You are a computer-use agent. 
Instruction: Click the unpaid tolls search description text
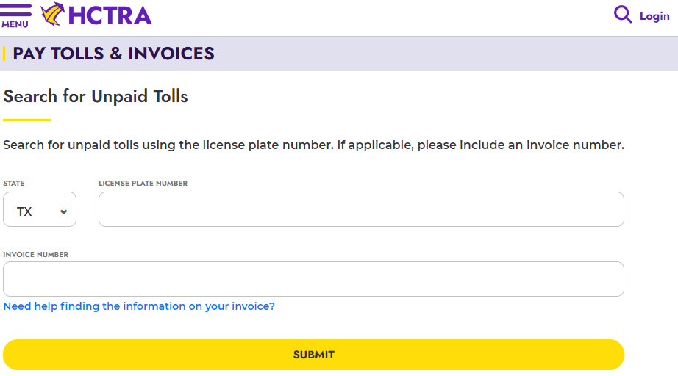click(313, 145)
